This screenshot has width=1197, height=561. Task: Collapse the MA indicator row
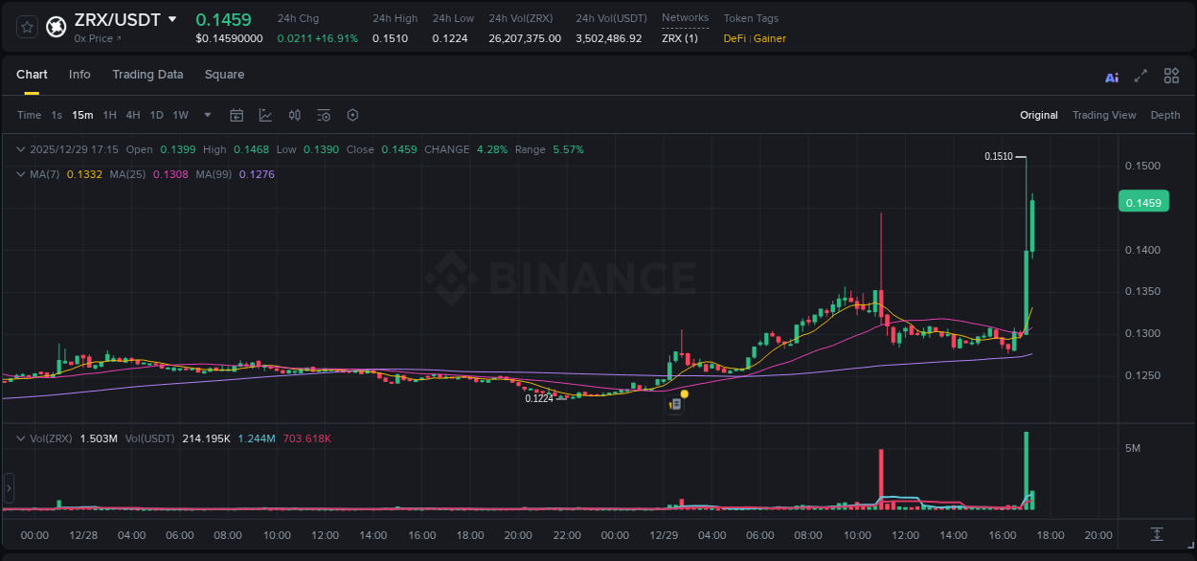(x=20, y=174)
